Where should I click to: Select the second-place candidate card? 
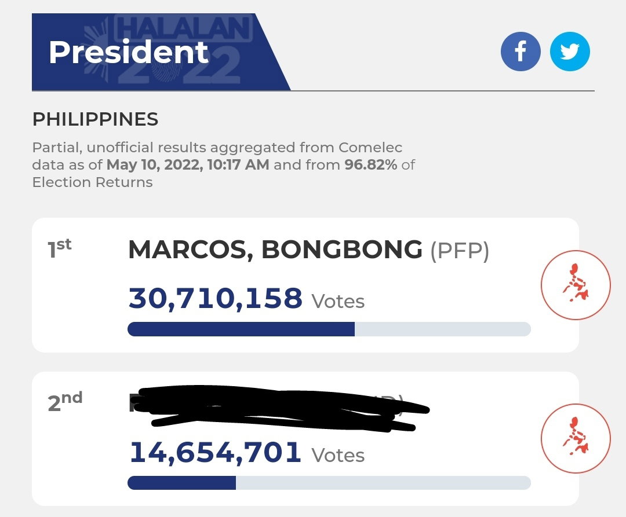[x=305, y=439]
